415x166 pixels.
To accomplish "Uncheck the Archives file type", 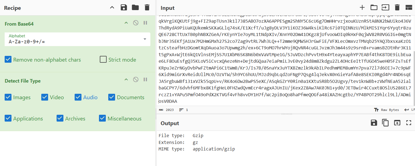I will coord(60,118).
